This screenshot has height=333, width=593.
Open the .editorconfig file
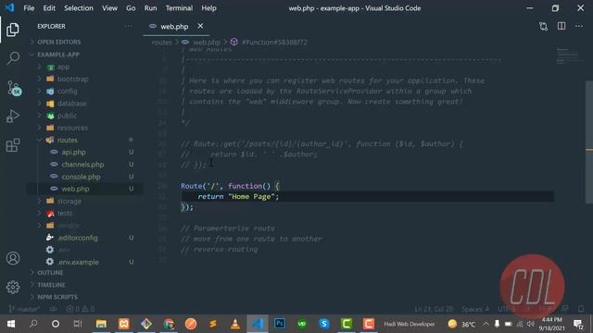click(x=78, y=238)
